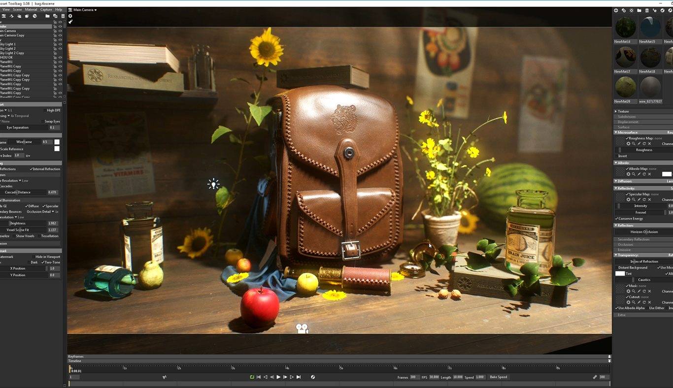Play the timeline animation
The height and width of the screenshot is (388, 673).
click(x=278, y=377)
